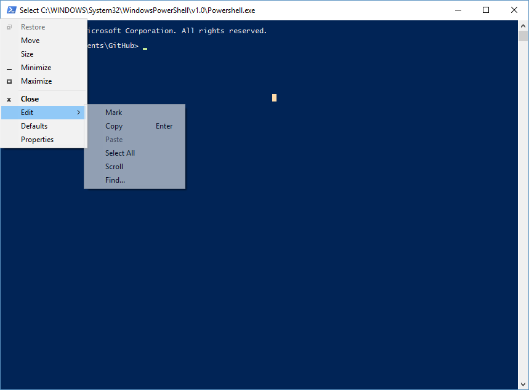
Task: Click Select All in the Edit submenu
Action: click(120, 153)
